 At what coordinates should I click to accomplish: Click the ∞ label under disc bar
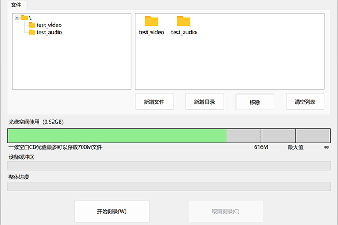pos(327,147)
